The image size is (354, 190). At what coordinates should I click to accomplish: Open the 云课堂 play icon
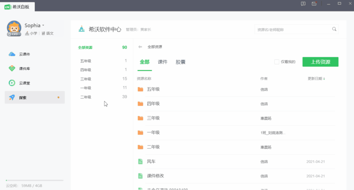point(12,83)
